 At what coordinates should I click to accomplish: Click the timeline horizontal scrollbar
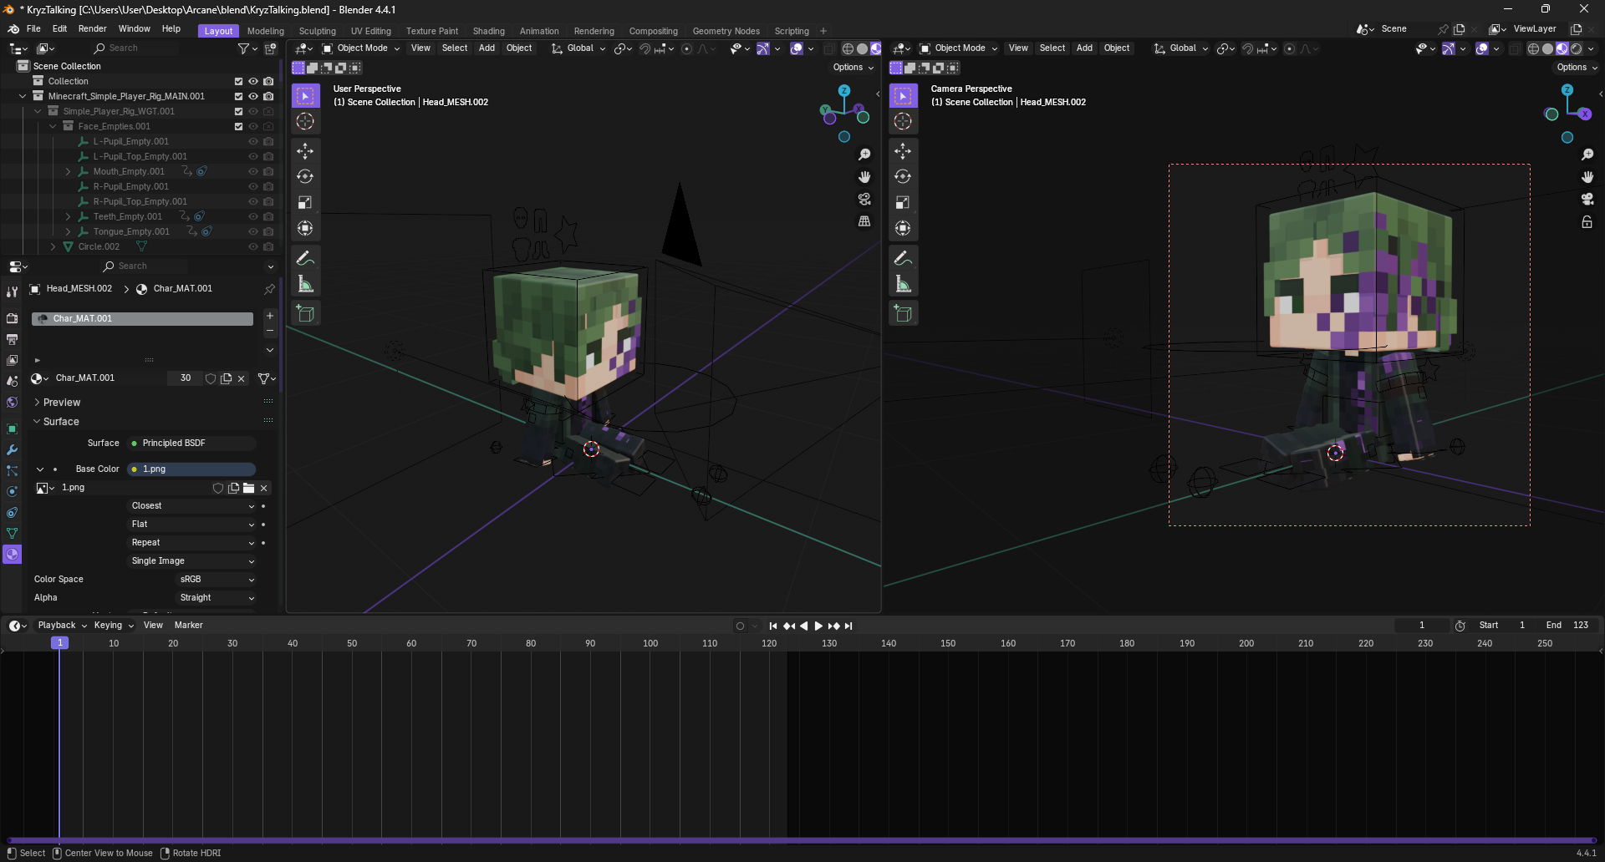802,840
